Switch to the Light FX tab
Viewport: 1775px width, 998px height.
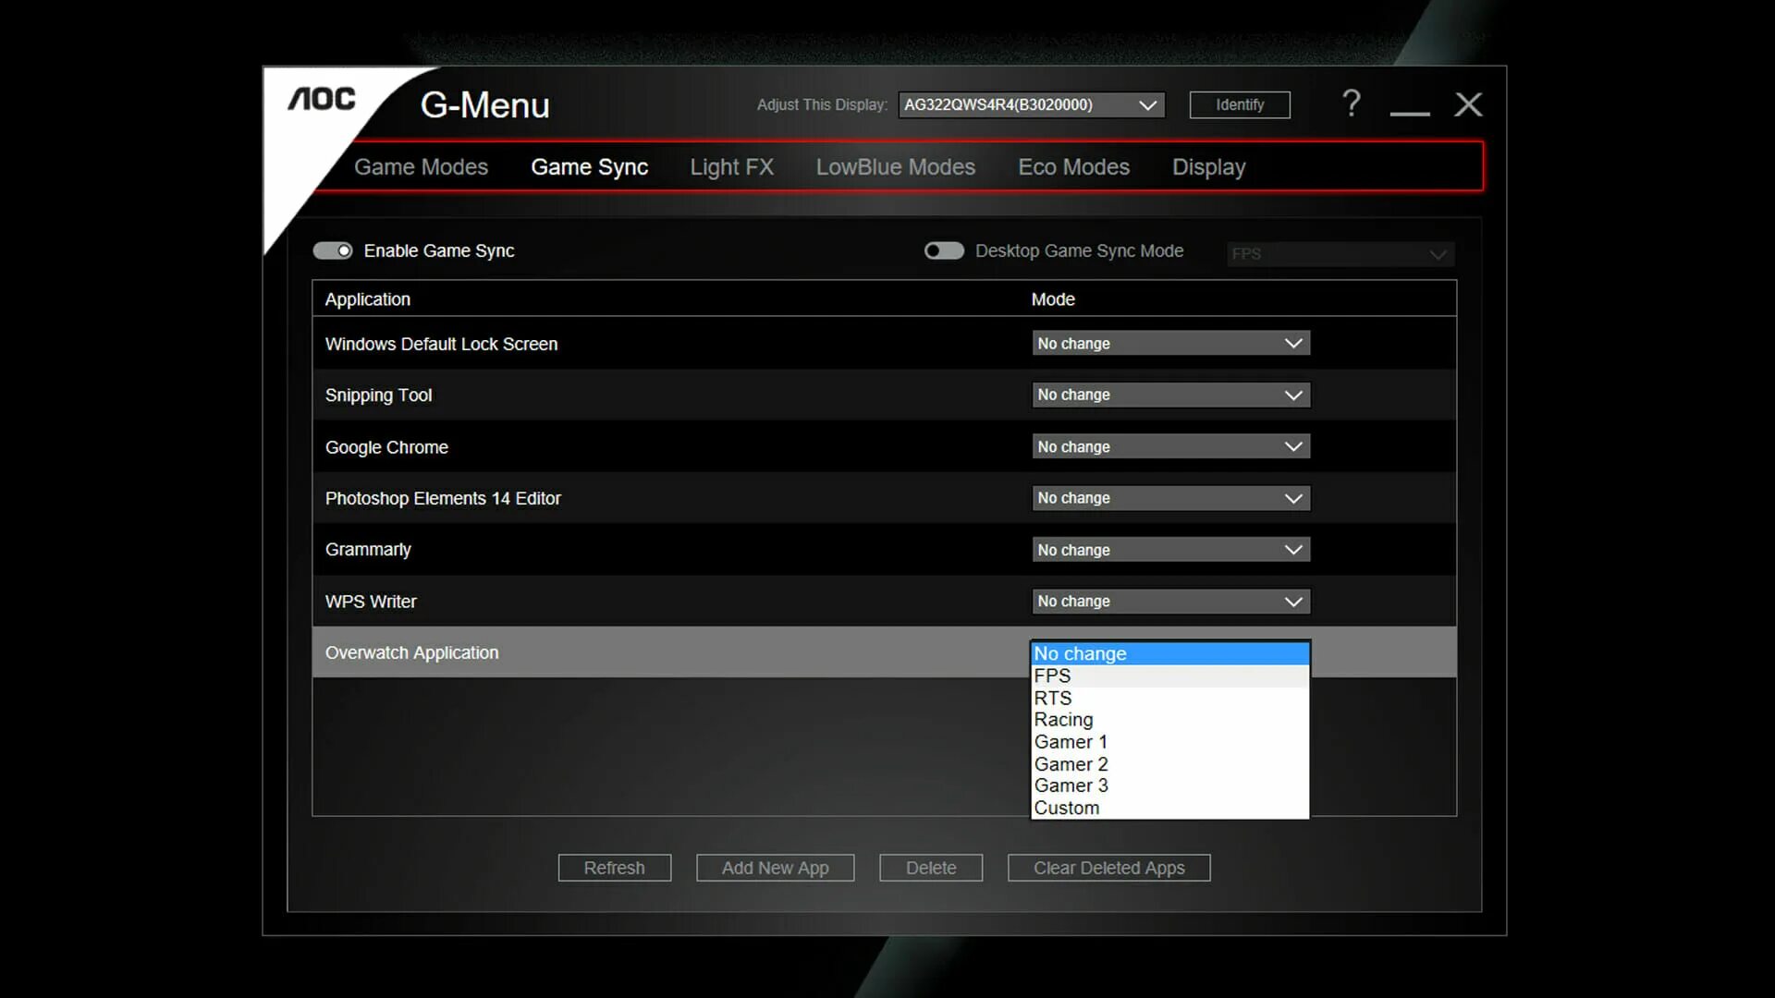(731, 167)
